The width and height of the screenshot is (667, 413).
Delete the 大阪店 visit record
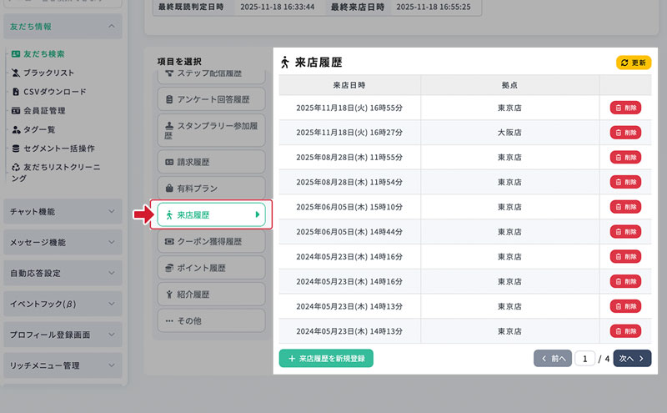(625, 132)
